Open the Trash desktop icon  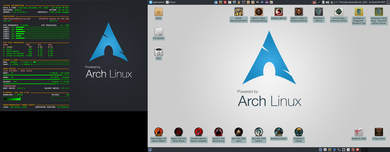coord(158,54)
